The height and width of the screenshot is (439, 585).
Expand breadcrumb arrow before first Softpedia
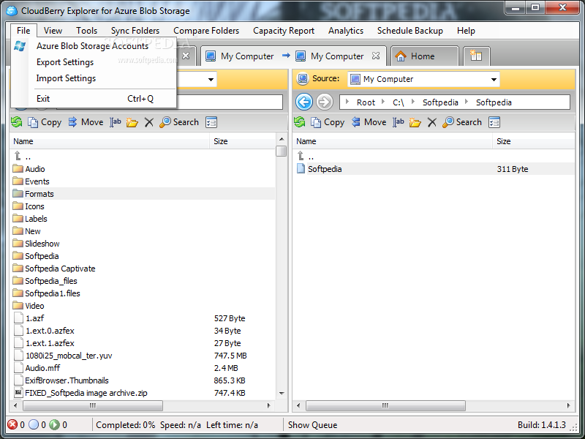coord(413,102)
